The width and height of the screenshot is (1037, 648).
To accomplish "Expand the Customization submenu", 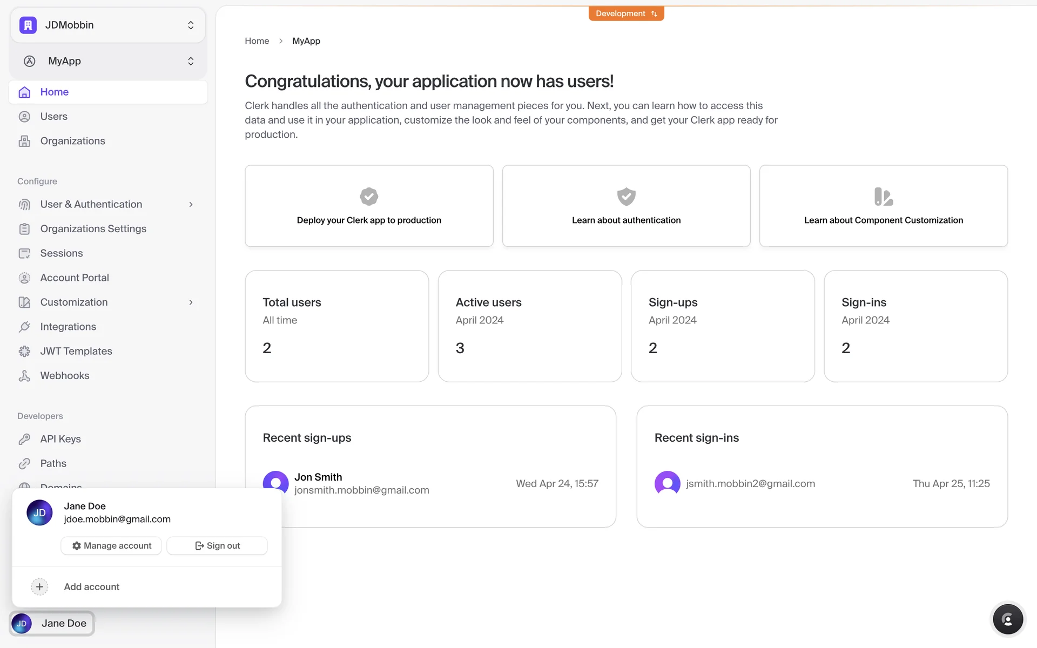I will coord(191,302).
